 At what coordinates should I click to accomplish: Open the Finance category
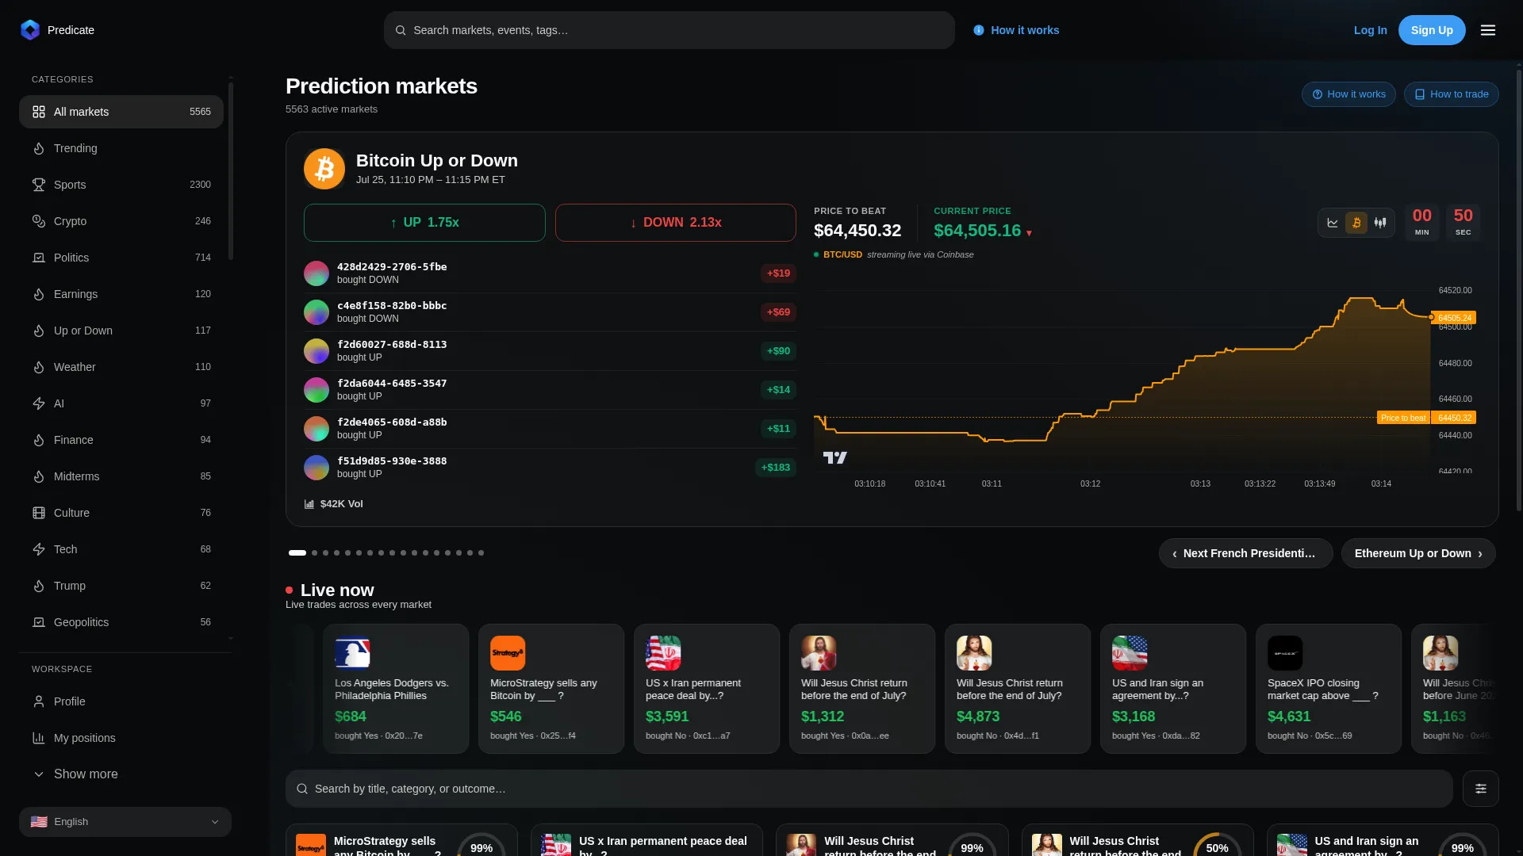click(x=121, y=440)
